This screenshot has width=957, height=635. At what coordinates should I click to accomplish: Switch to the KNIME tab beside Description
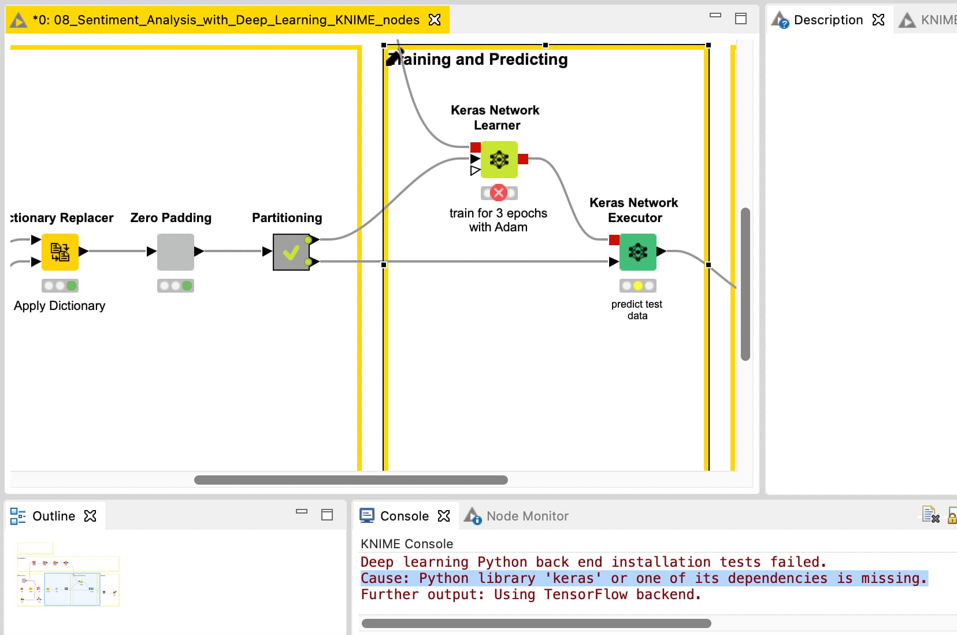point(928,20)
